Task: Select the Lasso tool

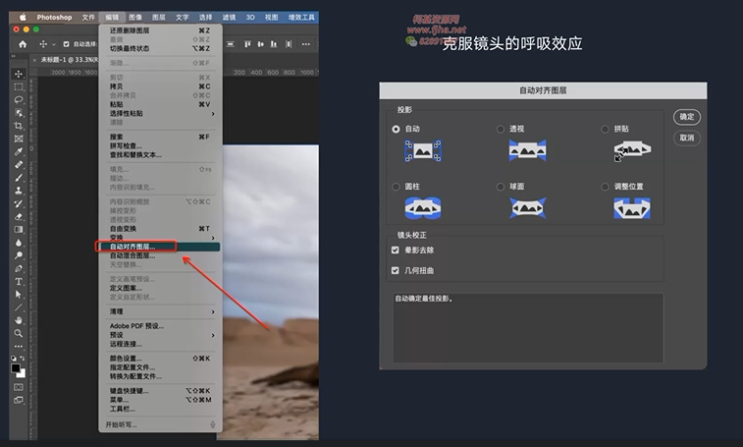Action: pyautogui.click(x=19, y=99)
